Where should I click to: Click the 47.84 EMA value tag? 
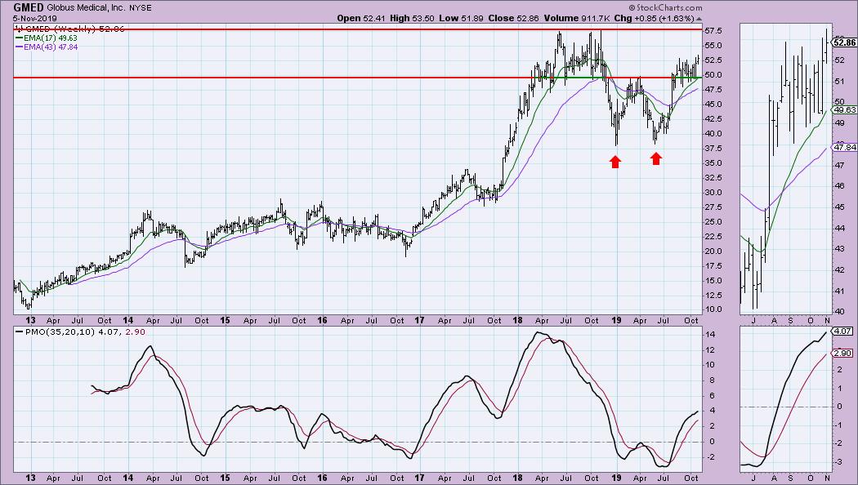point(842,147)
